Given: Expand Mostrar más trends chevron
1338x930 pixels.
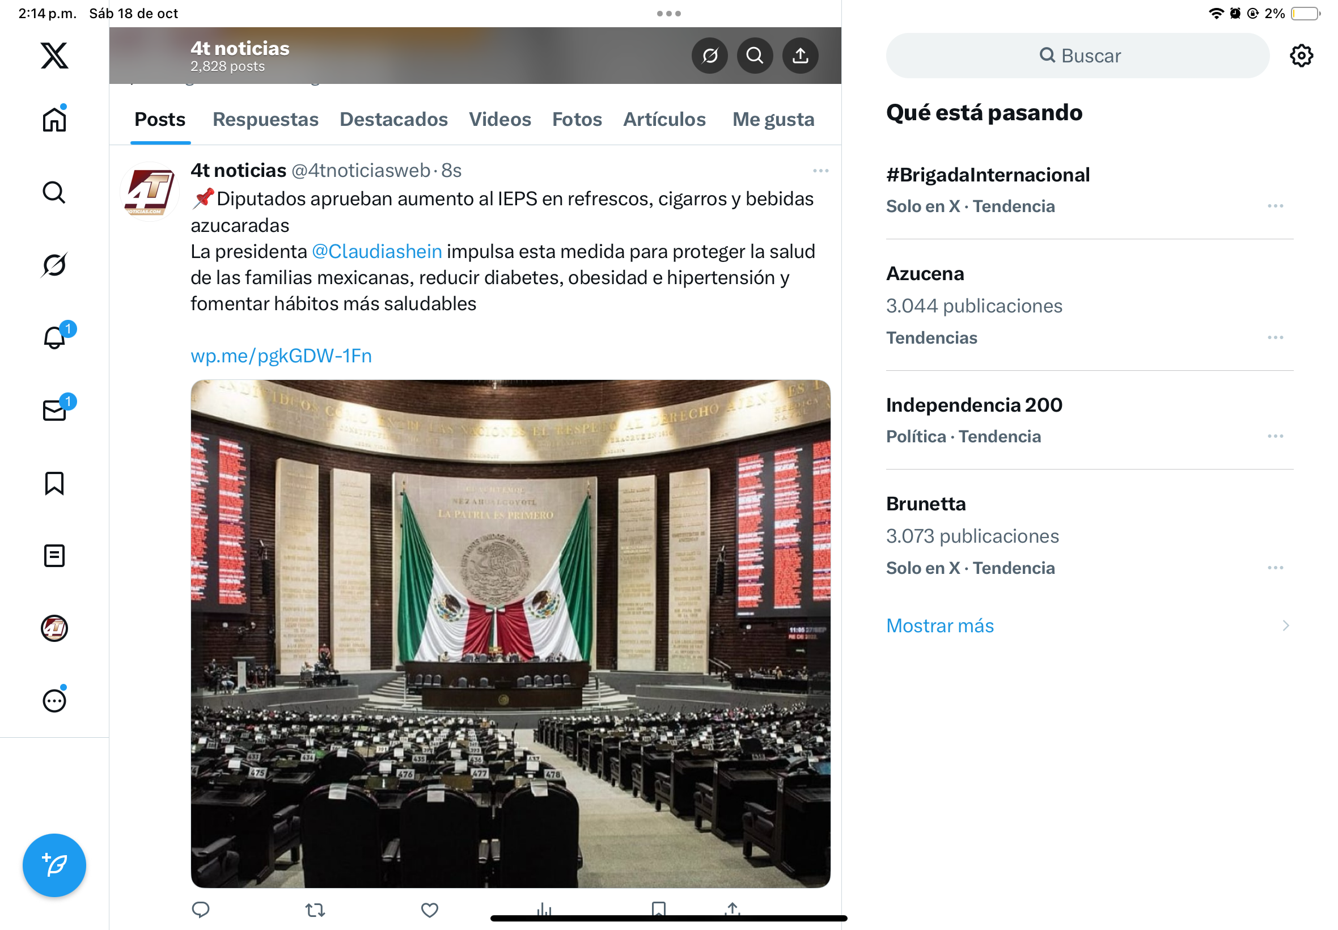Looking at the screenshot, I should (x=1285, y=626).
